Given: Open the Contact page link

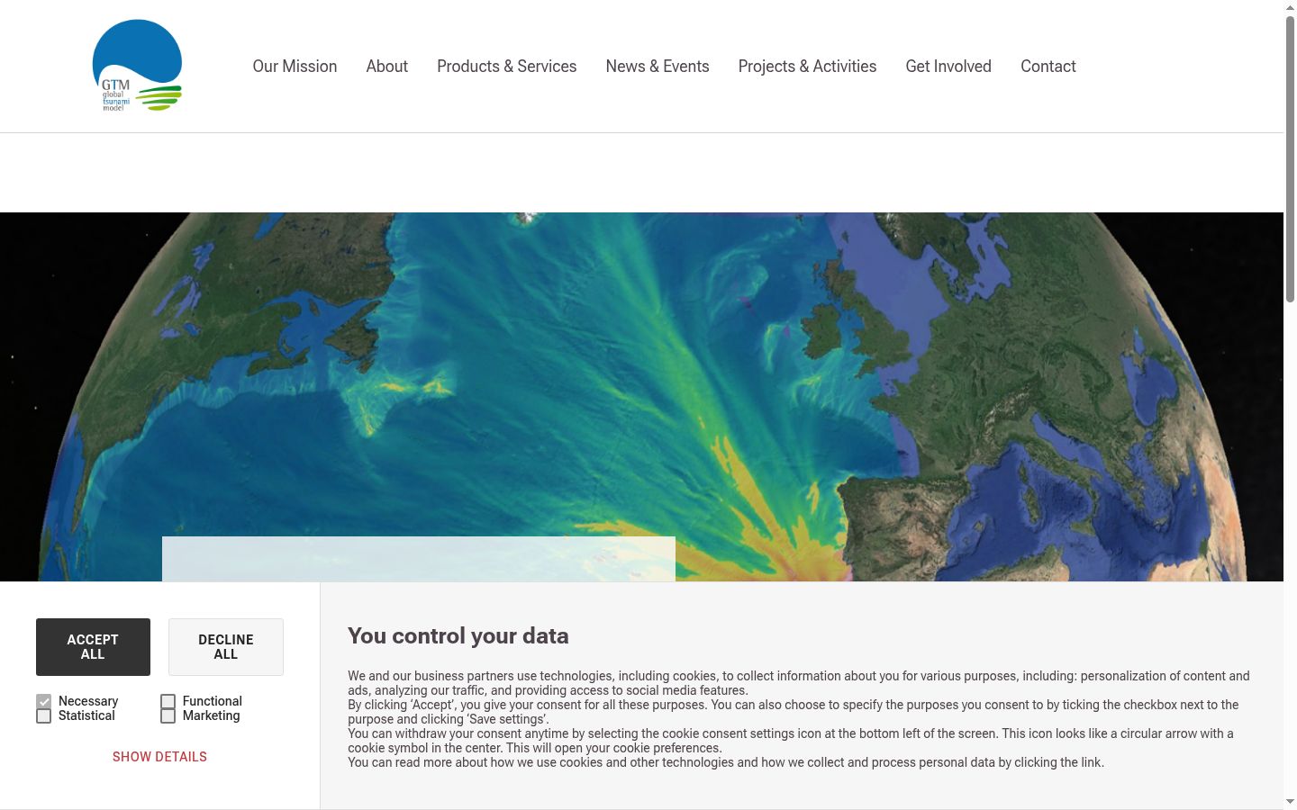Looking at the screenshot, I should click(x=1048, y=67).
